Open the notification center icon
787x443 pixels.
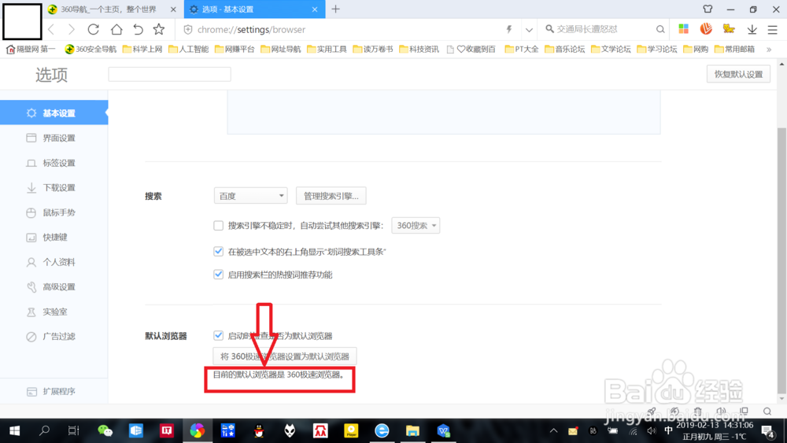click(767, 431)
